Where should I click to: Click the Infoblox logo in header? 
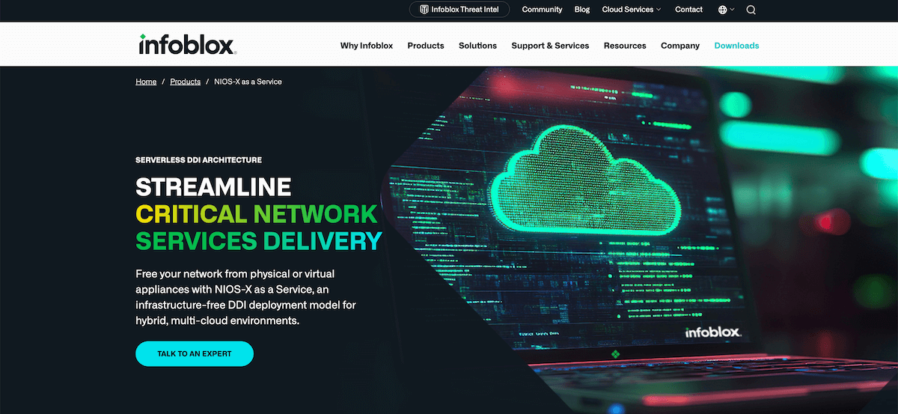tap(188, 45)
